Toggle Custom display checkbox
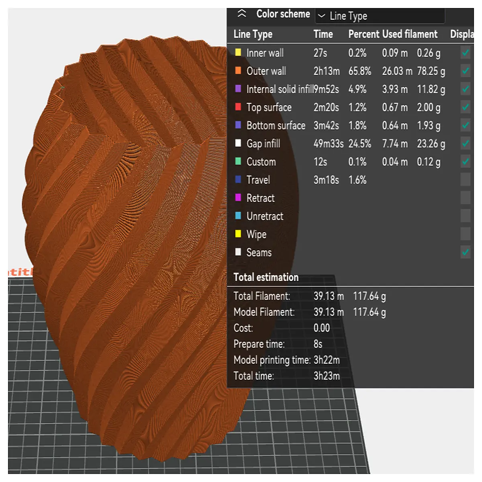 [466, 161]
